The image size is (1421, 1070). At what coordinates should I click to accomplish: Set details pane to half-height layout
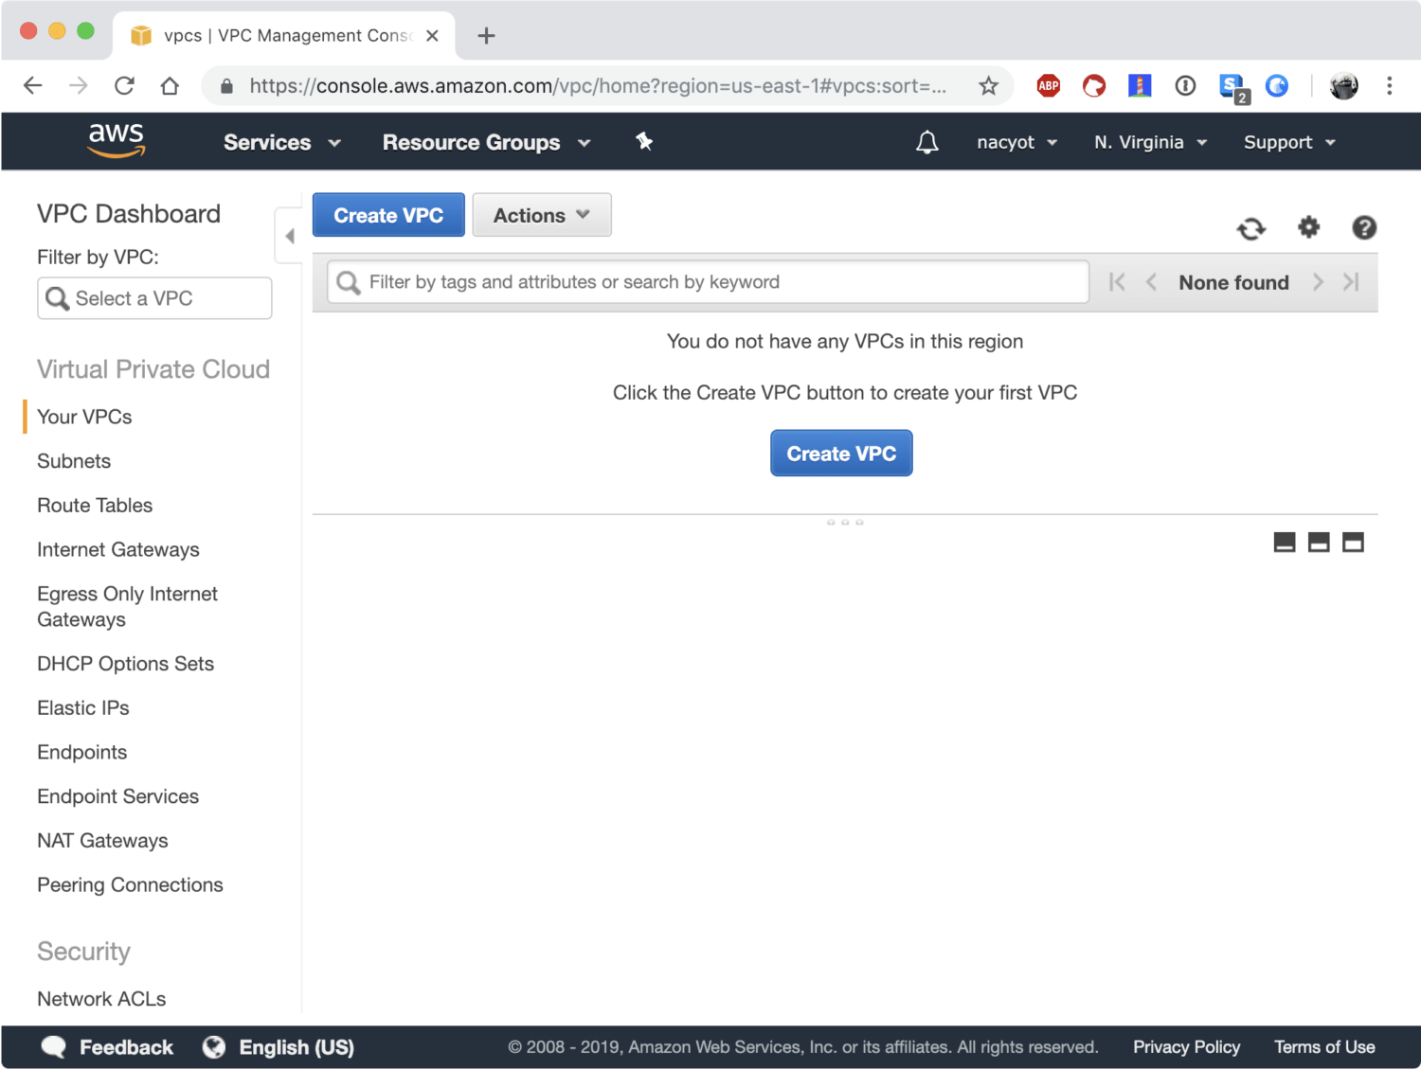(x=1319, y=543)
